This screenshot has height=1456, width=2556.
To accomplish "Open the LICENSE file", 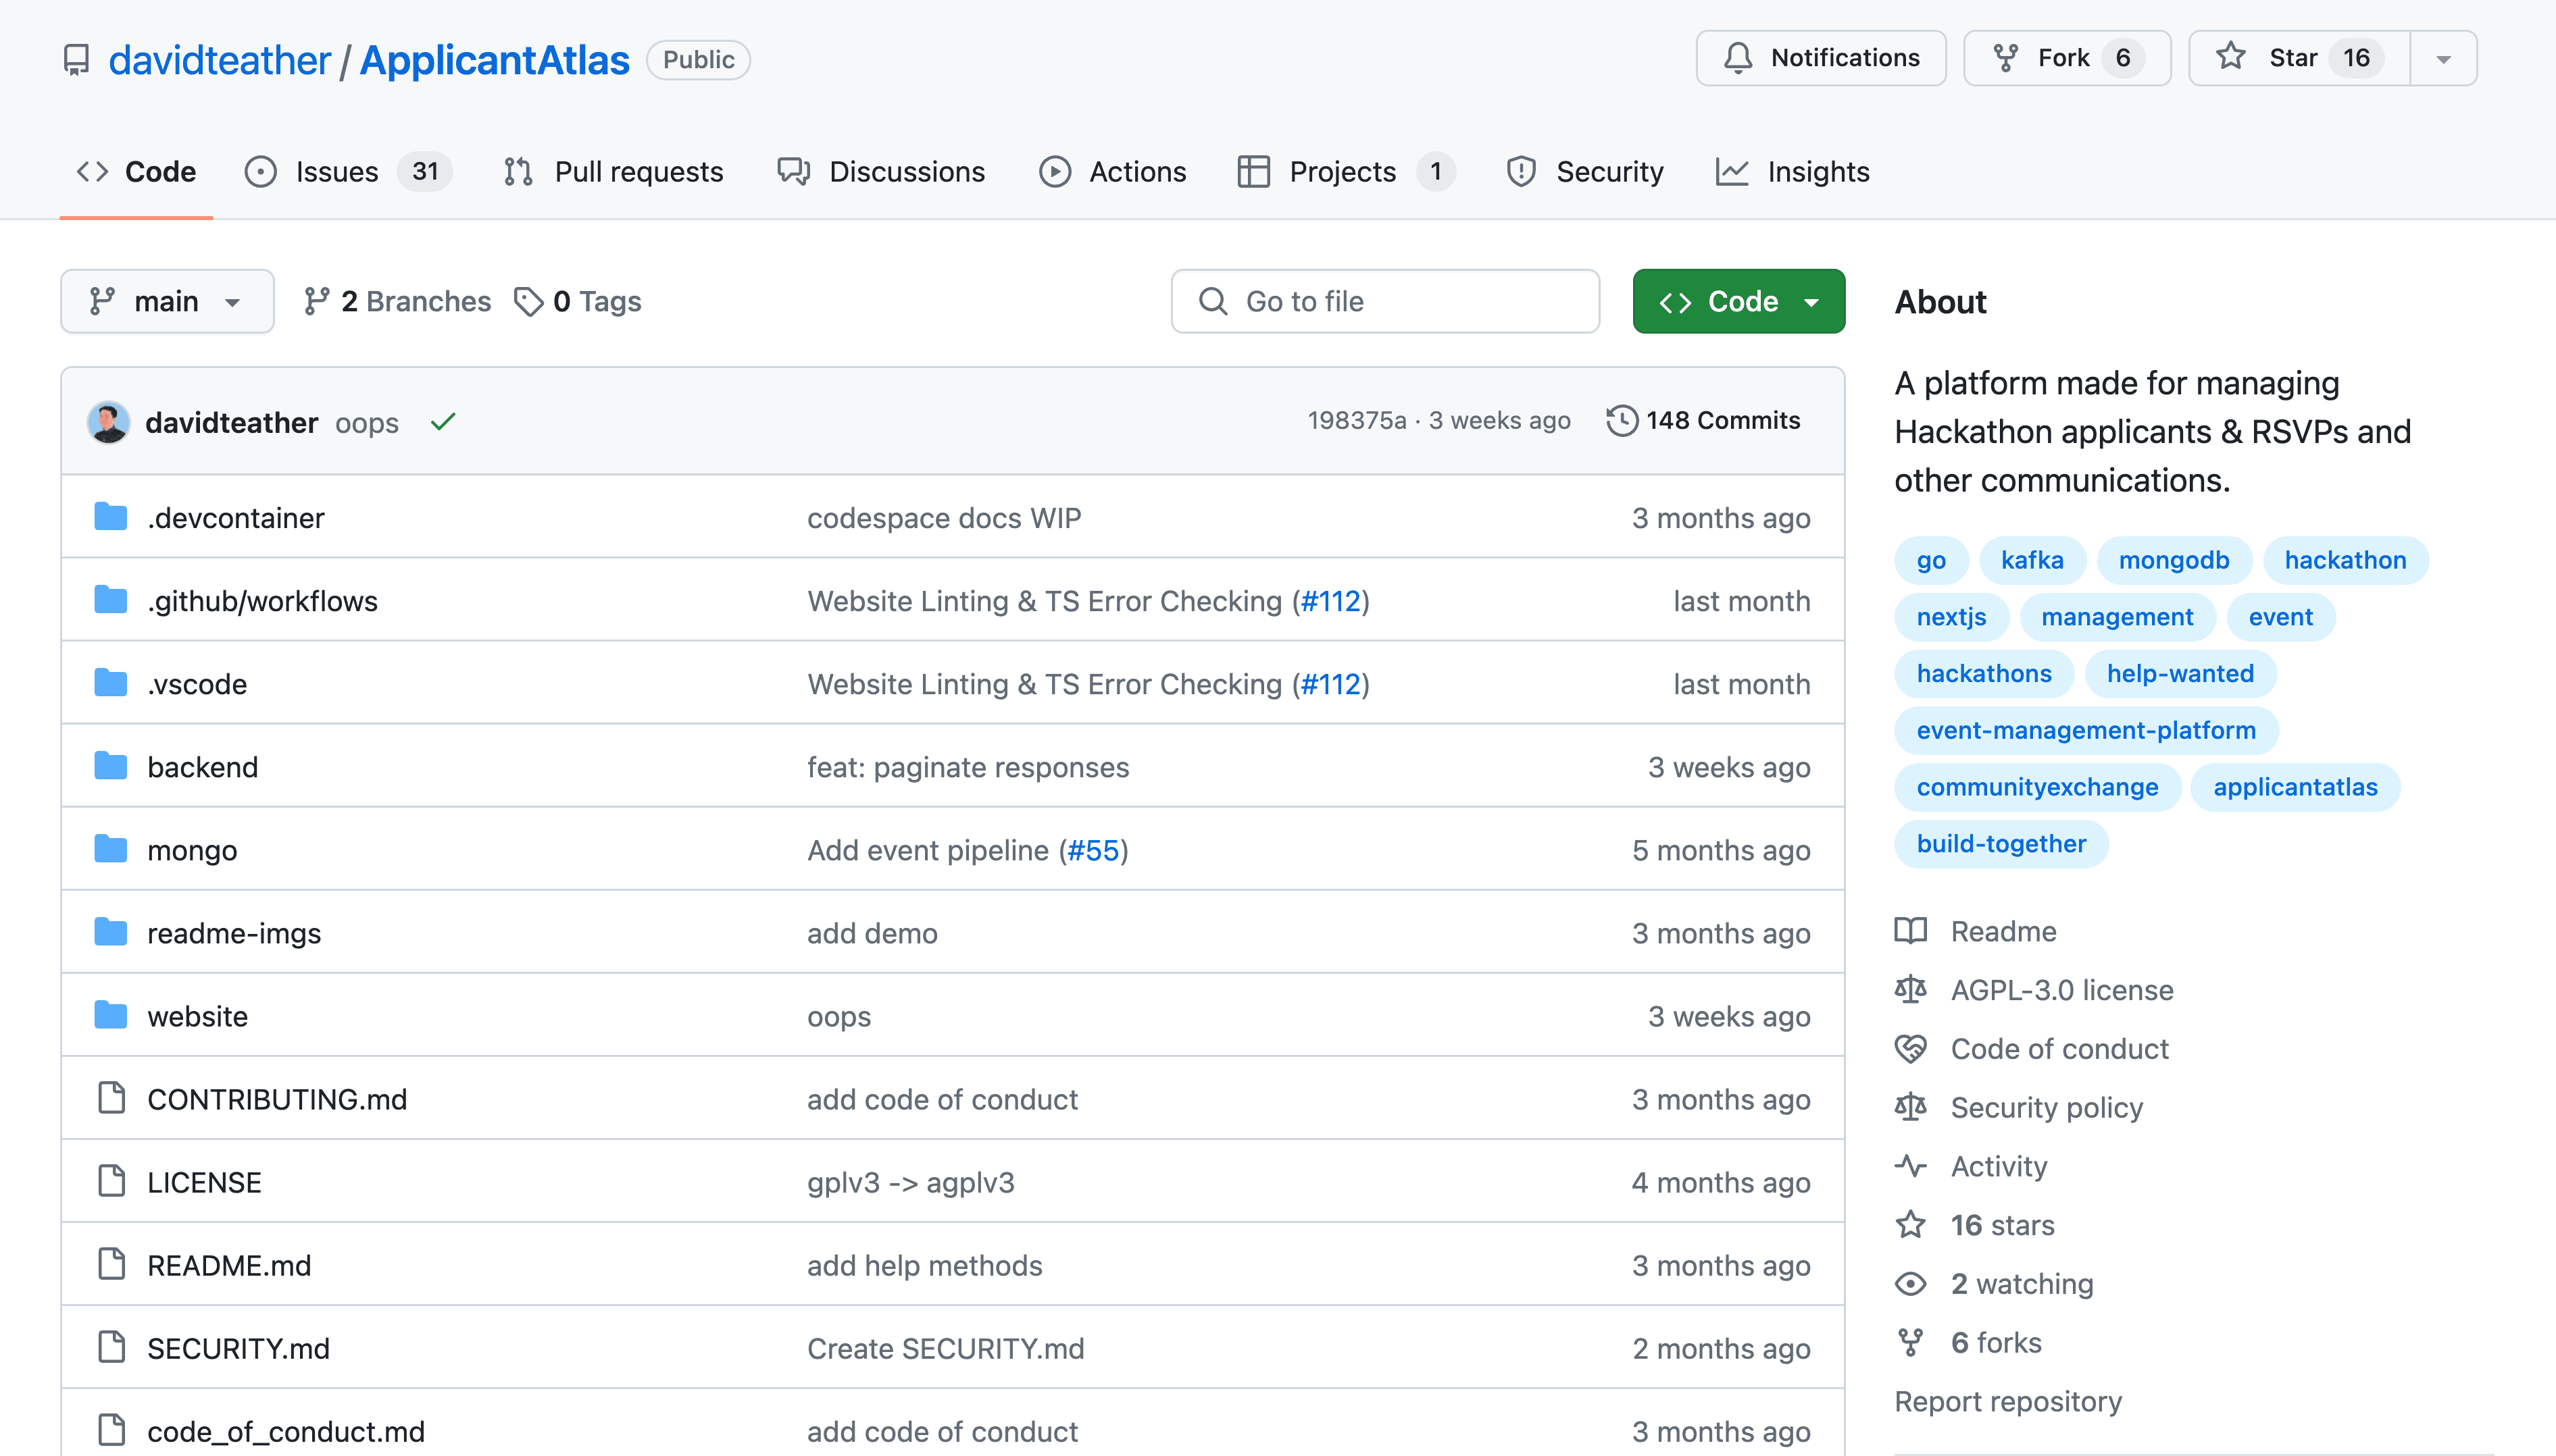I will click(204, 1182).
